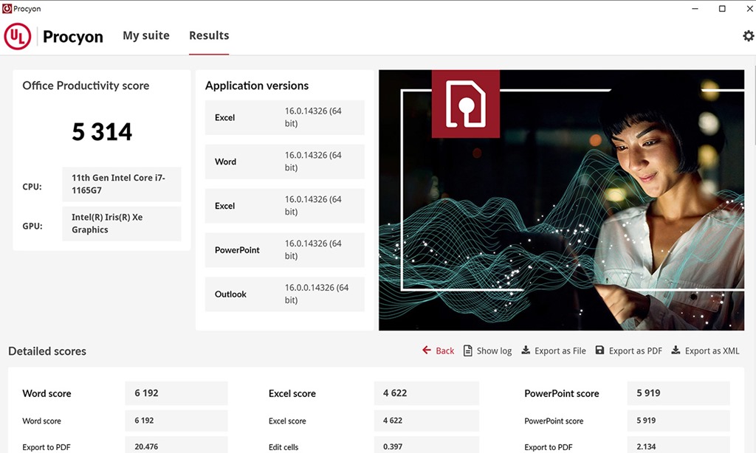756x453 pixels.
Task: Click the PowerPoint score heading value 5 919
Action: 678,393
